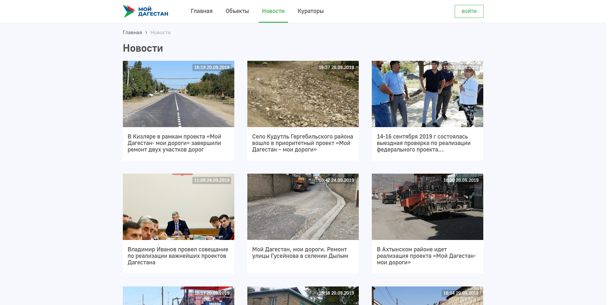Open the partially visible 16:17 20.09.2019 card
The height and width of the screenshot is (305, 611).
[x=178, y=296]
